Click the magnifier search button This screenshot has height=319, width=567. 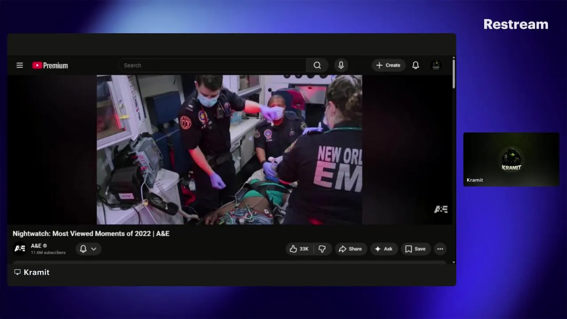(x=317, y=65)
